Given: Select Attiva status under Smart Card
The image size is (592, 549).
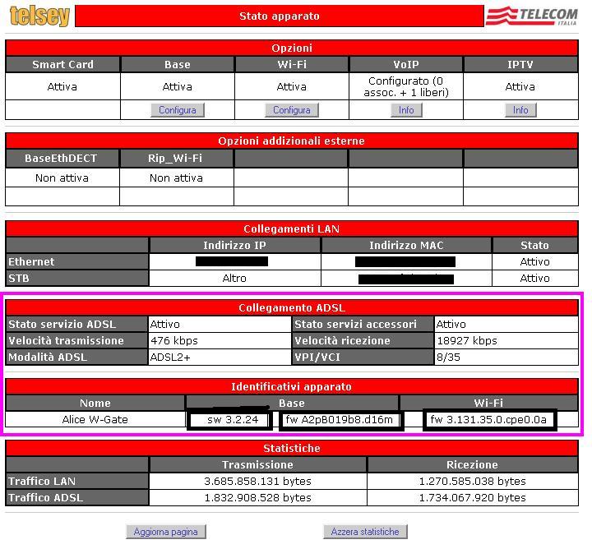Looking at the screenshot, I should pos(62,87).
